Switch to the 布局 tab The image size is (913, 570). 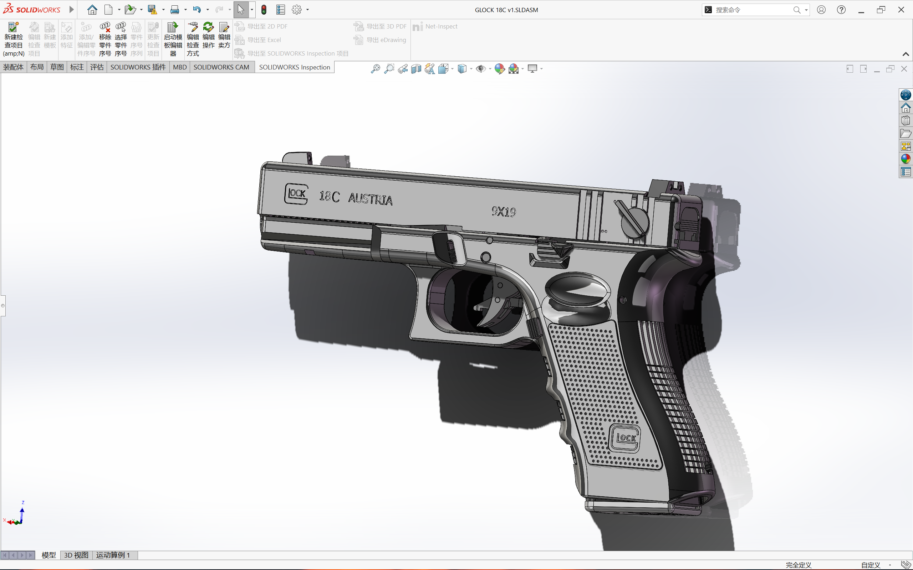37,67
